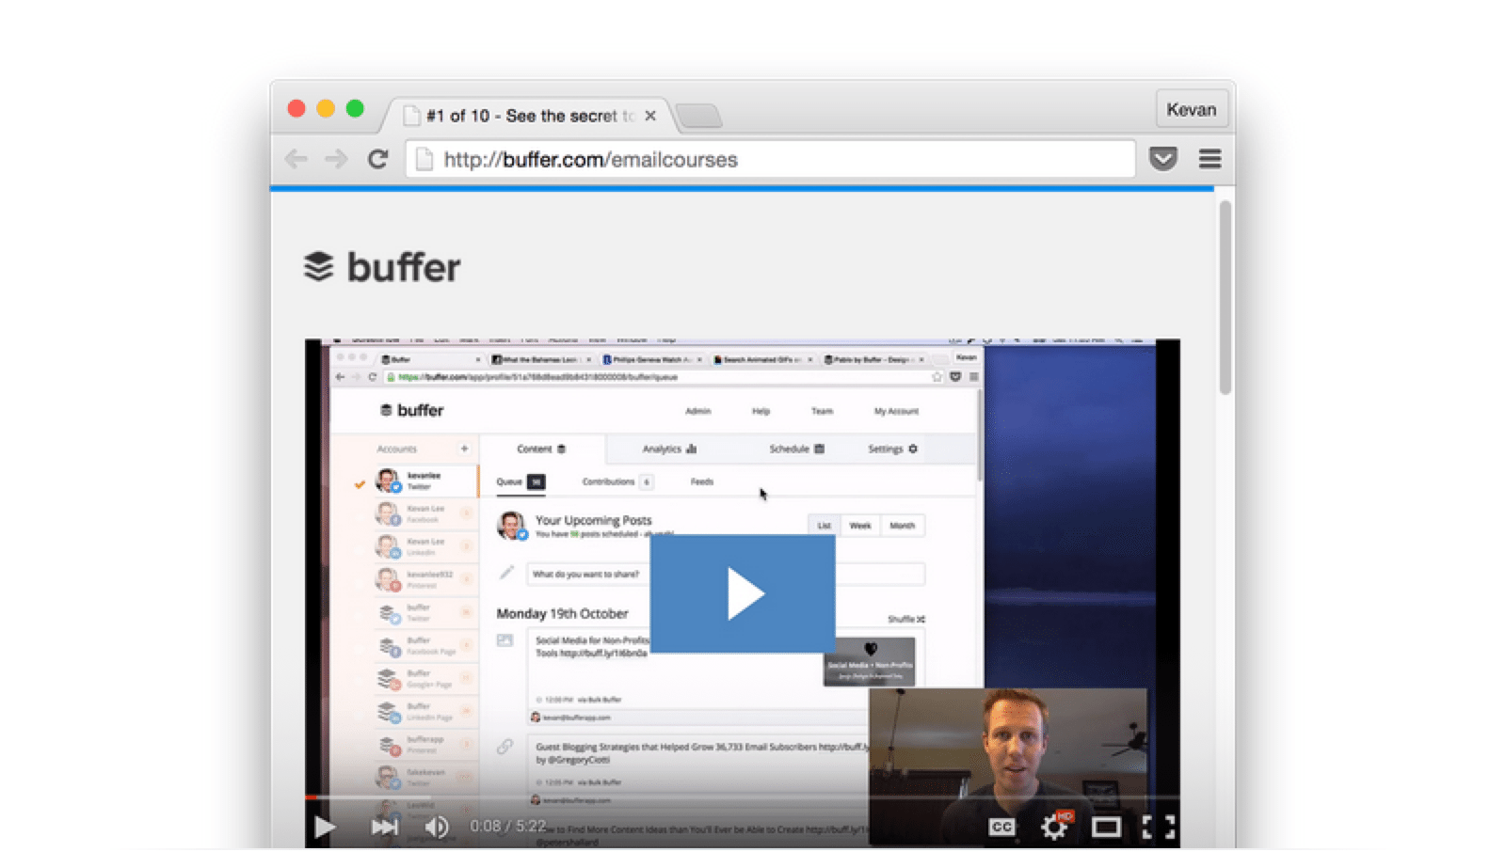Click the page vertical scrollbar
This screenshot has height=852, width=1506.
click(x=1225, y=298)
